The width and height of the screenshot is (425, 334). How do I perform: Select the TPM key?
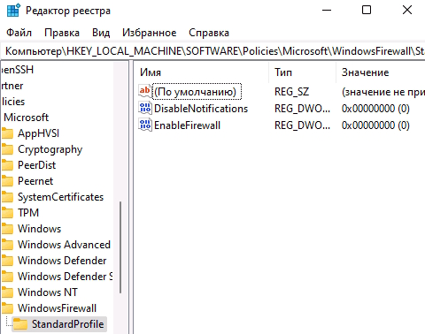point(28,213)
